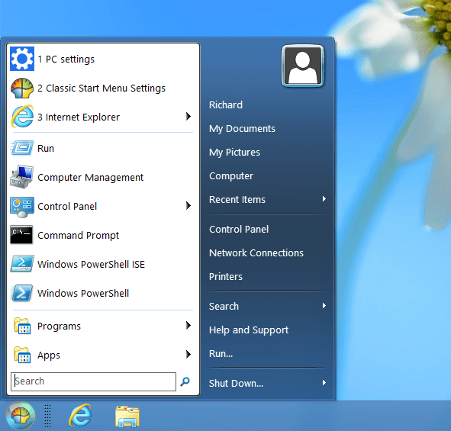Click the user account picture

(x=303, y=66)
